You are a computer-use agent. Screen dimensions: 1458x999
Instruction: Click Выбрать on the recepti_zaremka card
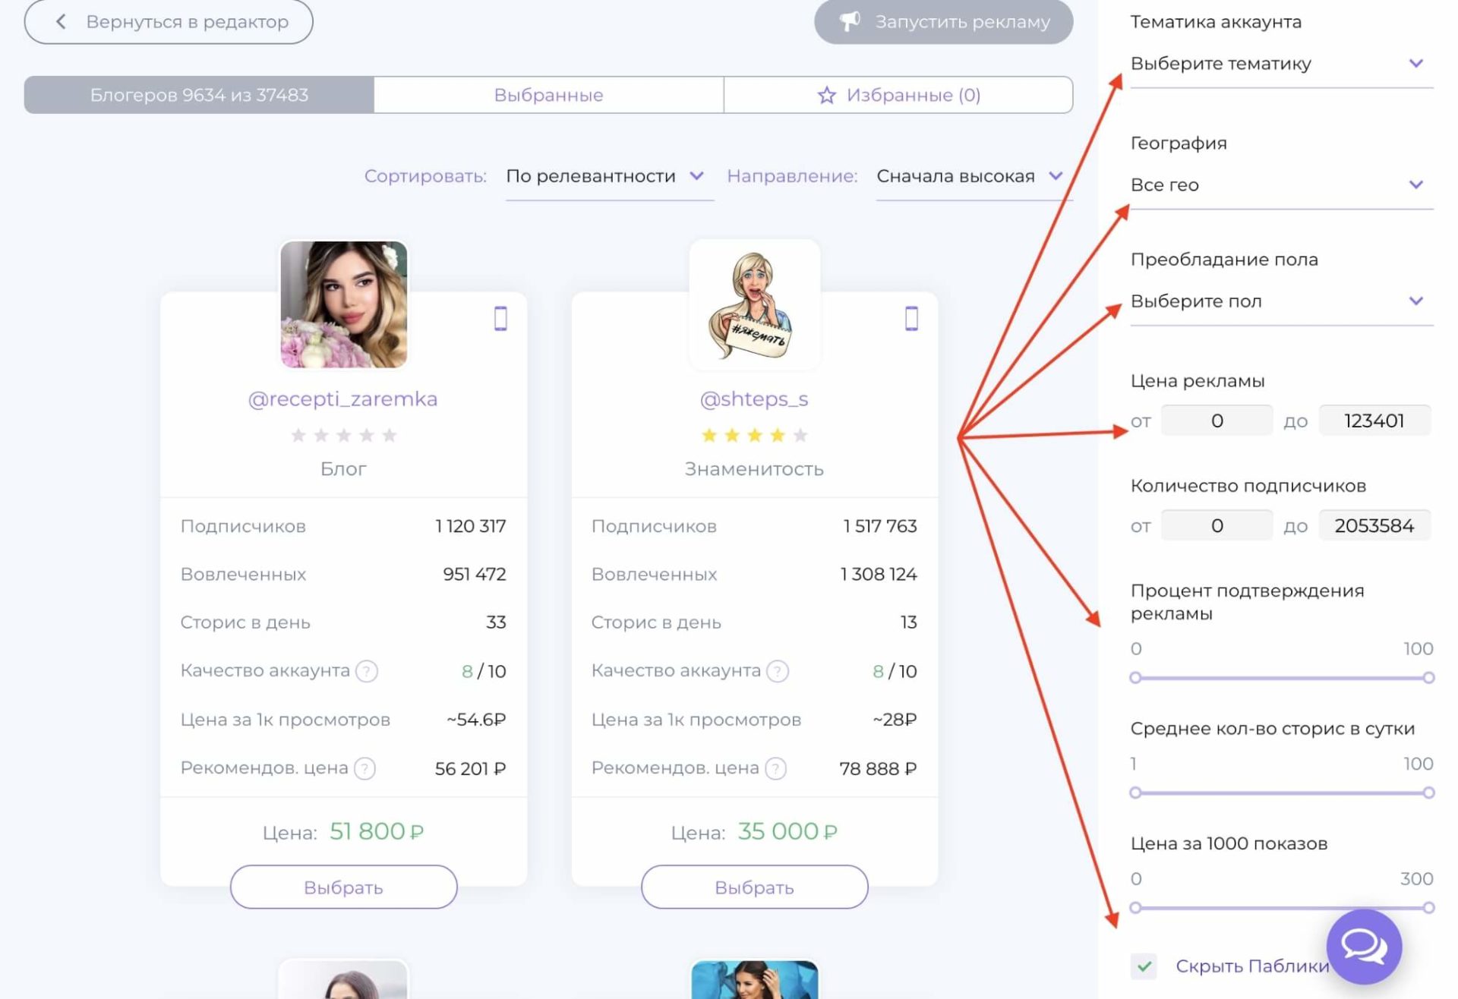343,887
